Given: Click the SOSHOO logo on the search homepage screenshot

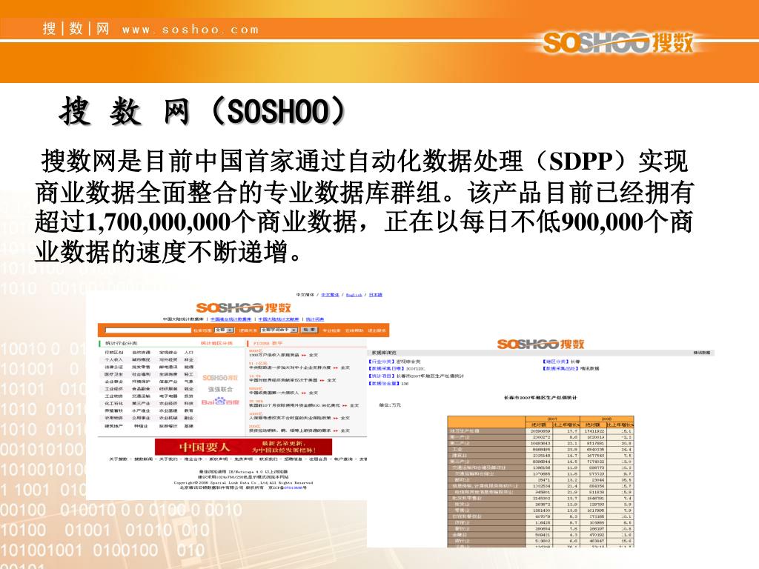Looking at the screenshot, I should 243,307.
